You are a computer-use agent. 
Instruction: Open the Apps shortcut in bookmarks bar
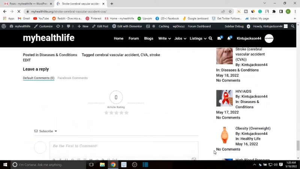pyautogui.click(x=9, y=18)
